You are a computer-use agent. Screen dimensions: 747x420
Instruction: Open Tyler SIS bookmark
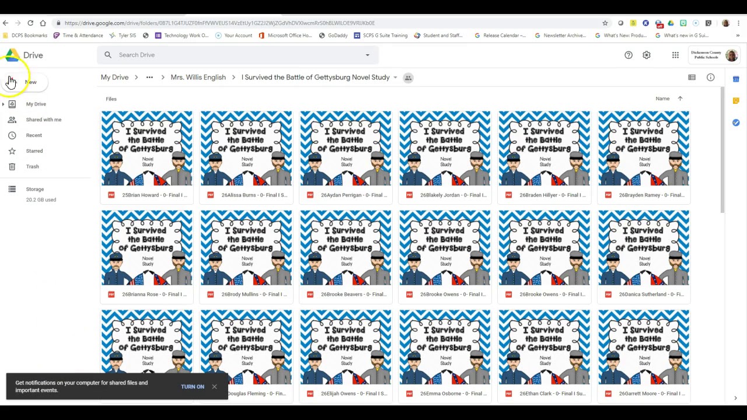(123, 36)
